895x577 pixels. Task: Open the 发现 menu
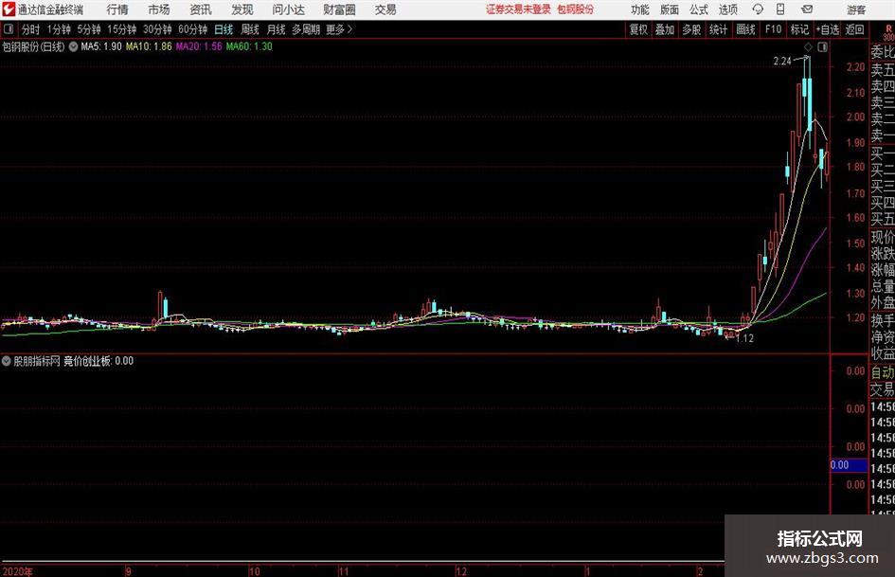click(242, 9)
